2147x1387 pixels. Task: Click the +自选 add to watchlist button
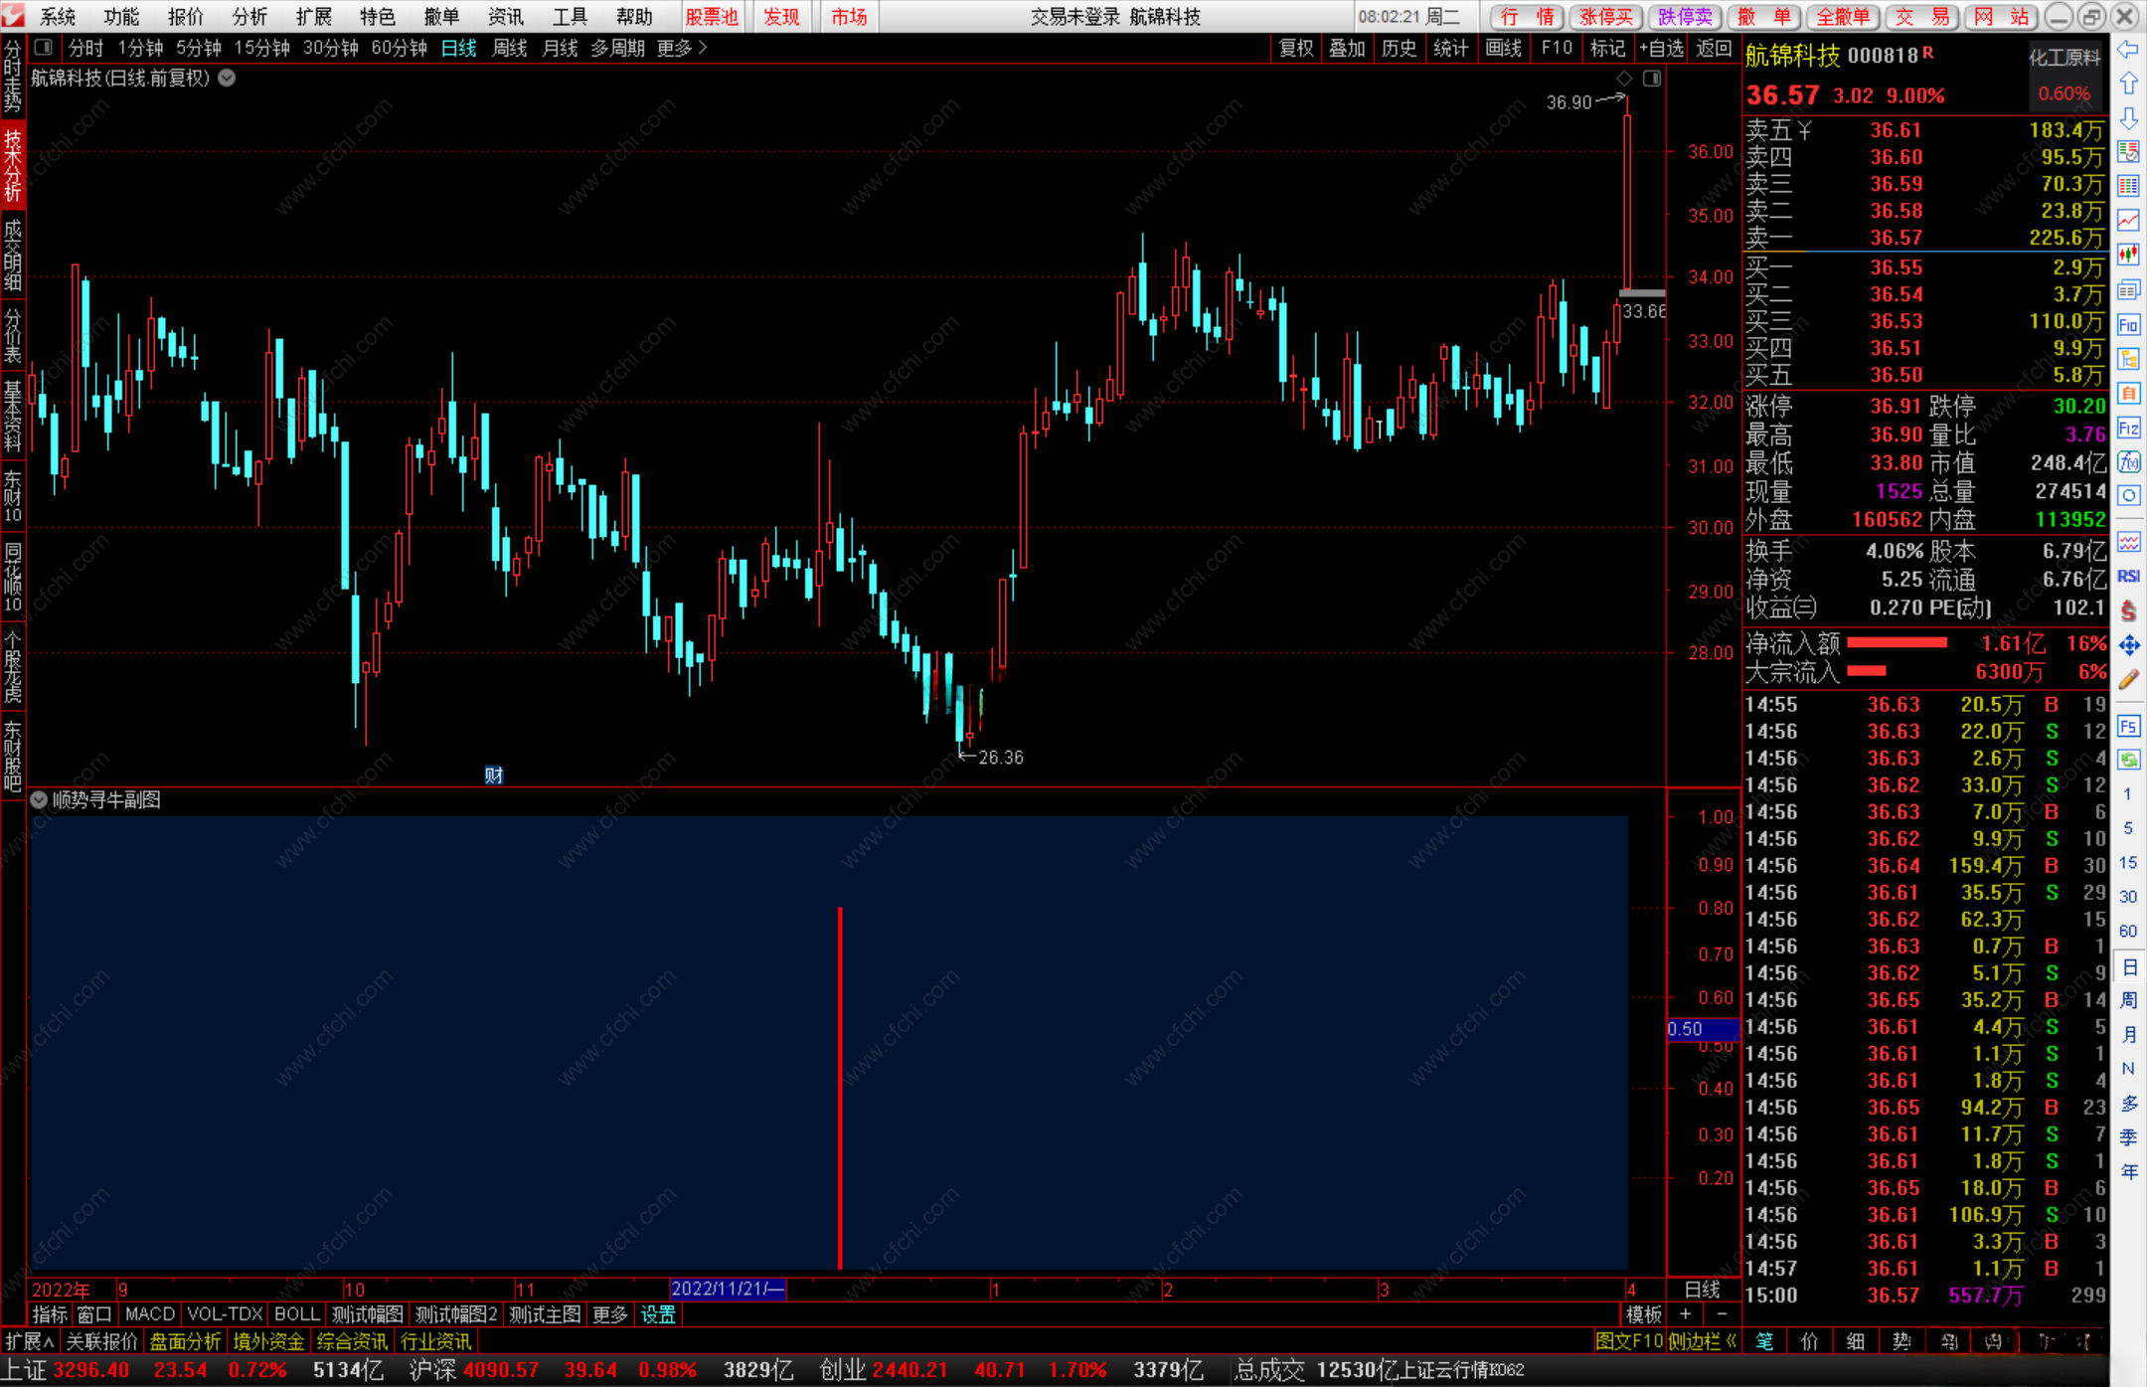tap(1661, 48)
